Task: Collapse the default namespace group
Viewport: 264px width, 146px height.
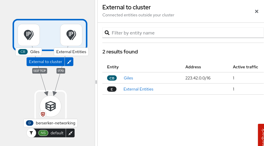Action: pos(70,133)
